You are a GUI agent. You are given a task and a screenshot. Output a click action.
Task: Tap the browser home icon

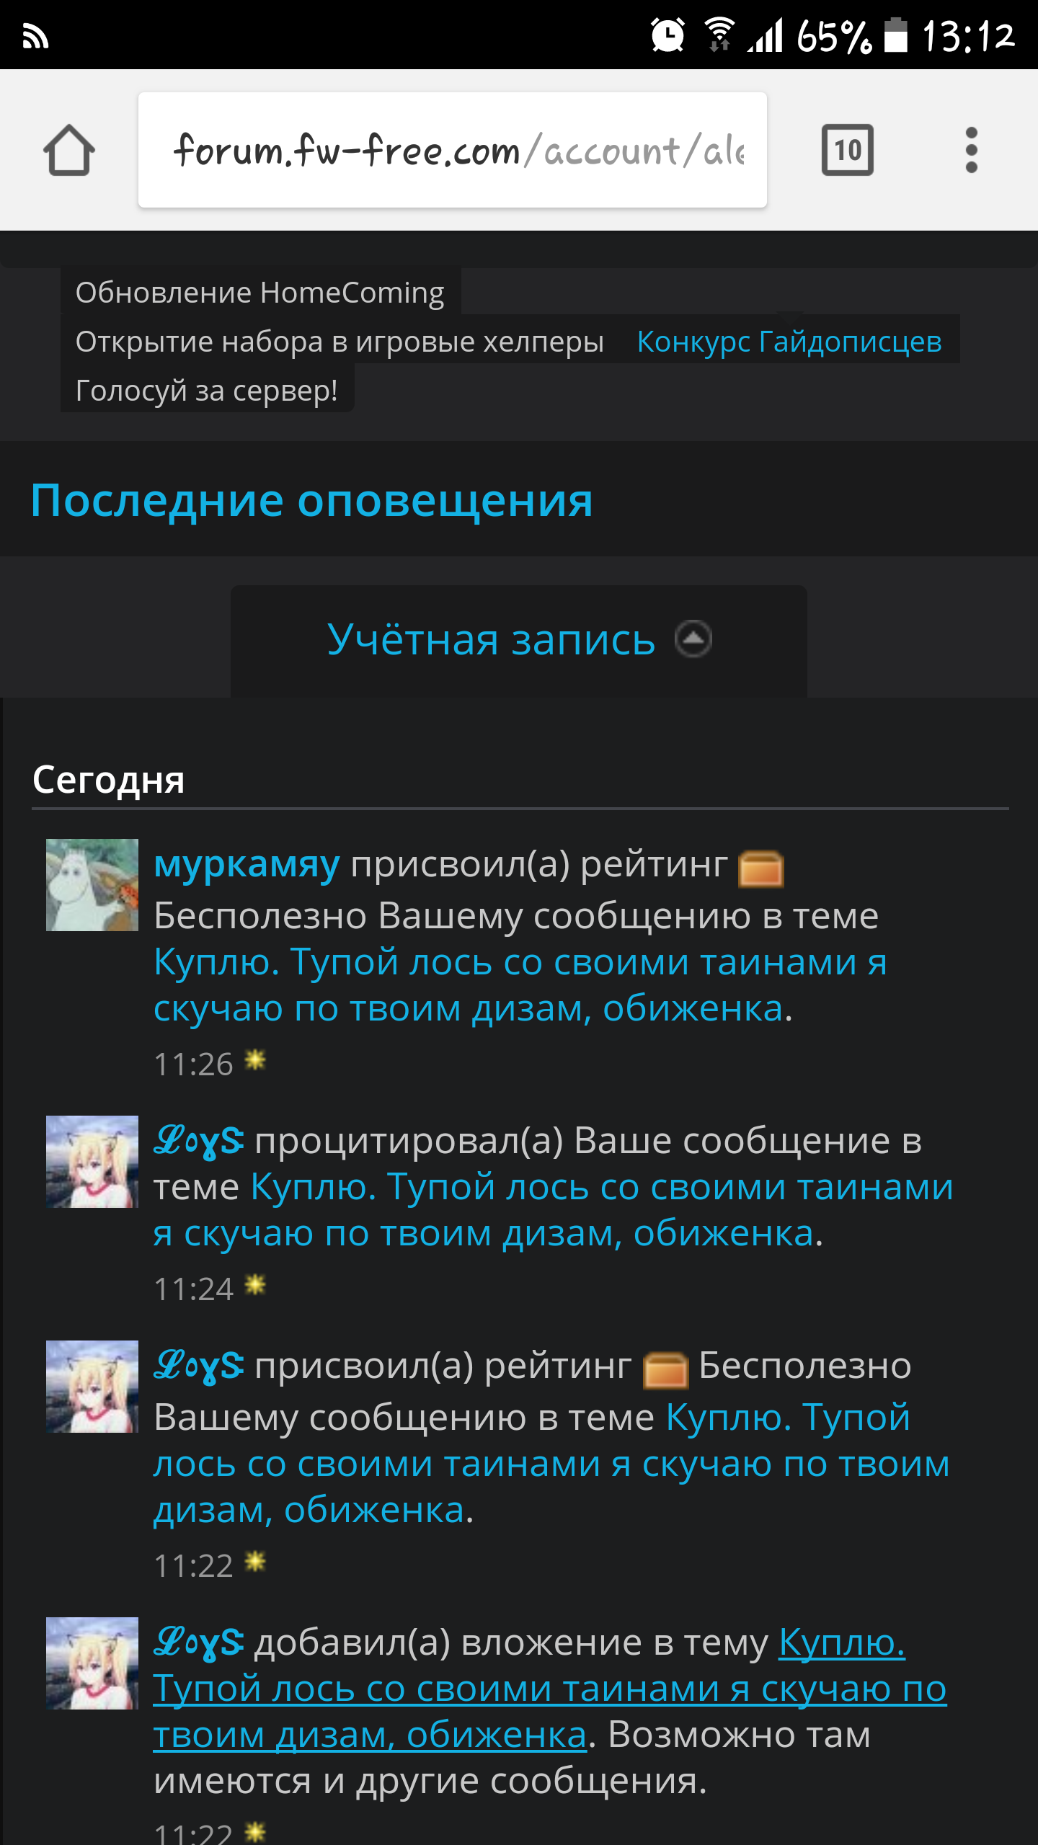coord(69,150)
